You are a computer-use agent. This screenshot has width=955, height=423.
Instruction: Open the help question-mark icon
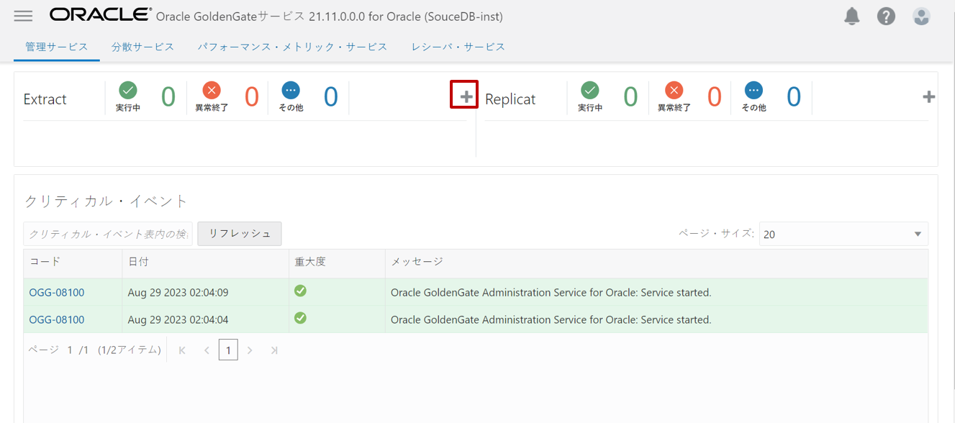886,16
